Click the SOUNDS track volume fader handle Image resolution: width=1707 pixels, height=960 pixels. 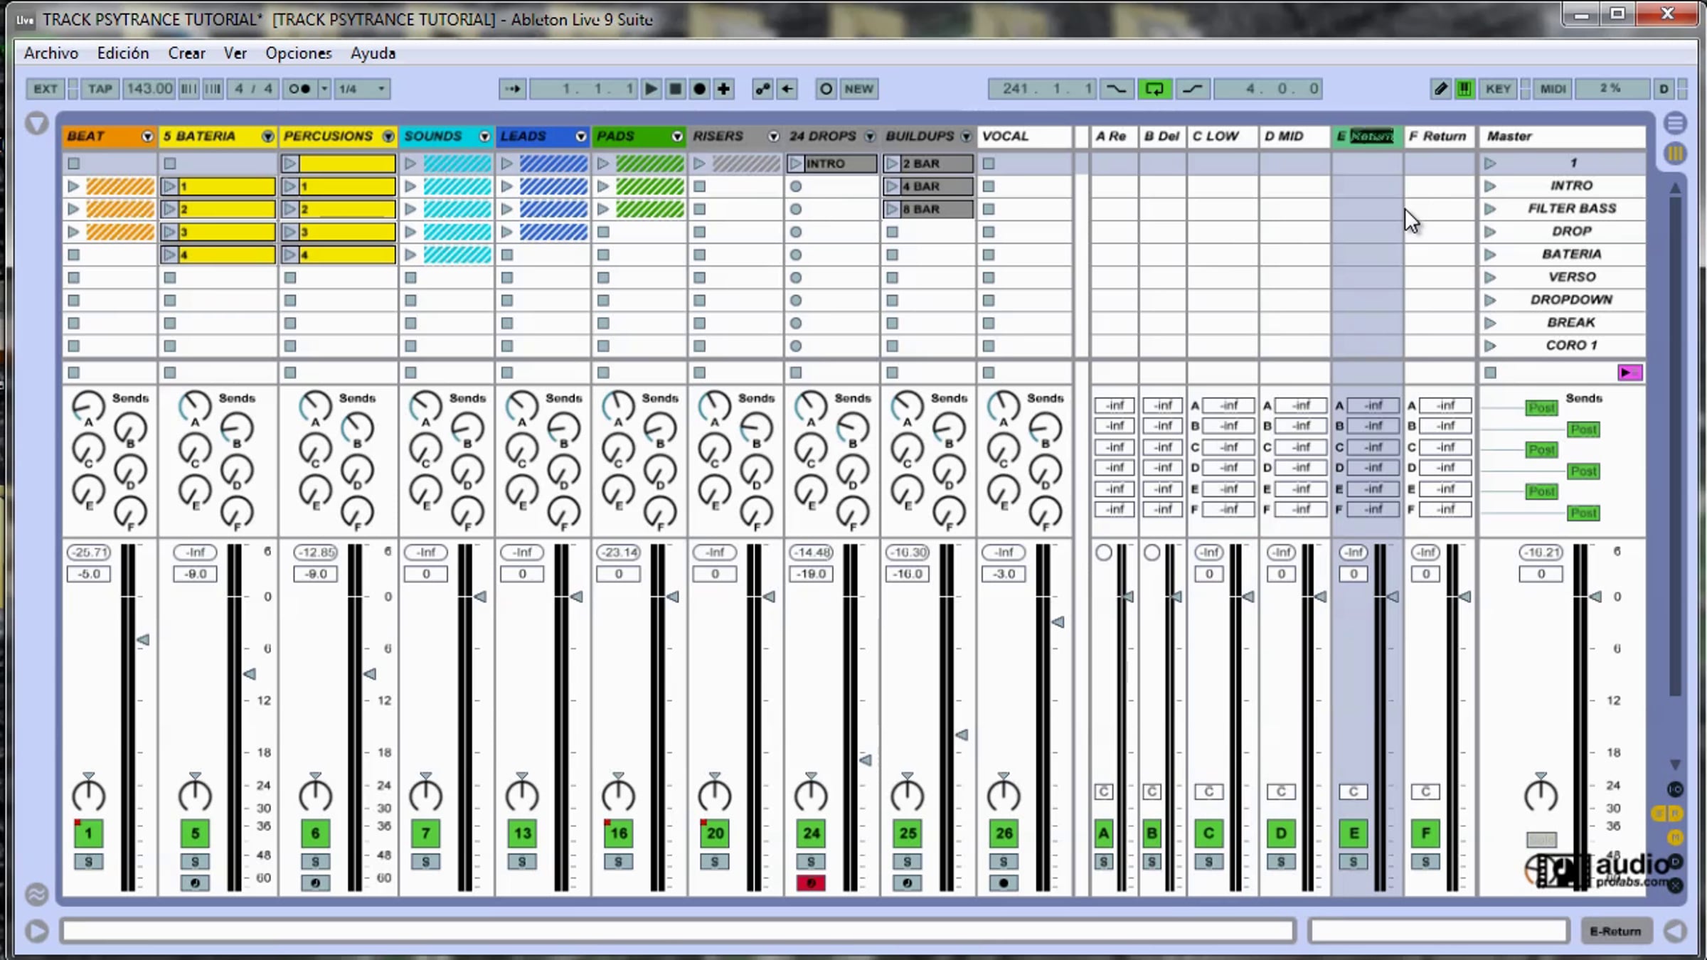point(480,597)
